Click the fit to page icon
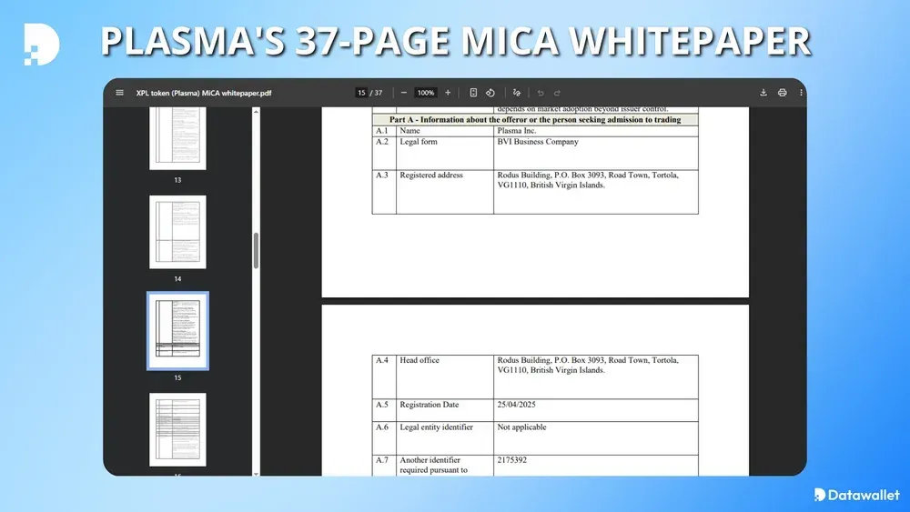Image resolution: width=910 pixels, height=512 pixels. point(473,93)
